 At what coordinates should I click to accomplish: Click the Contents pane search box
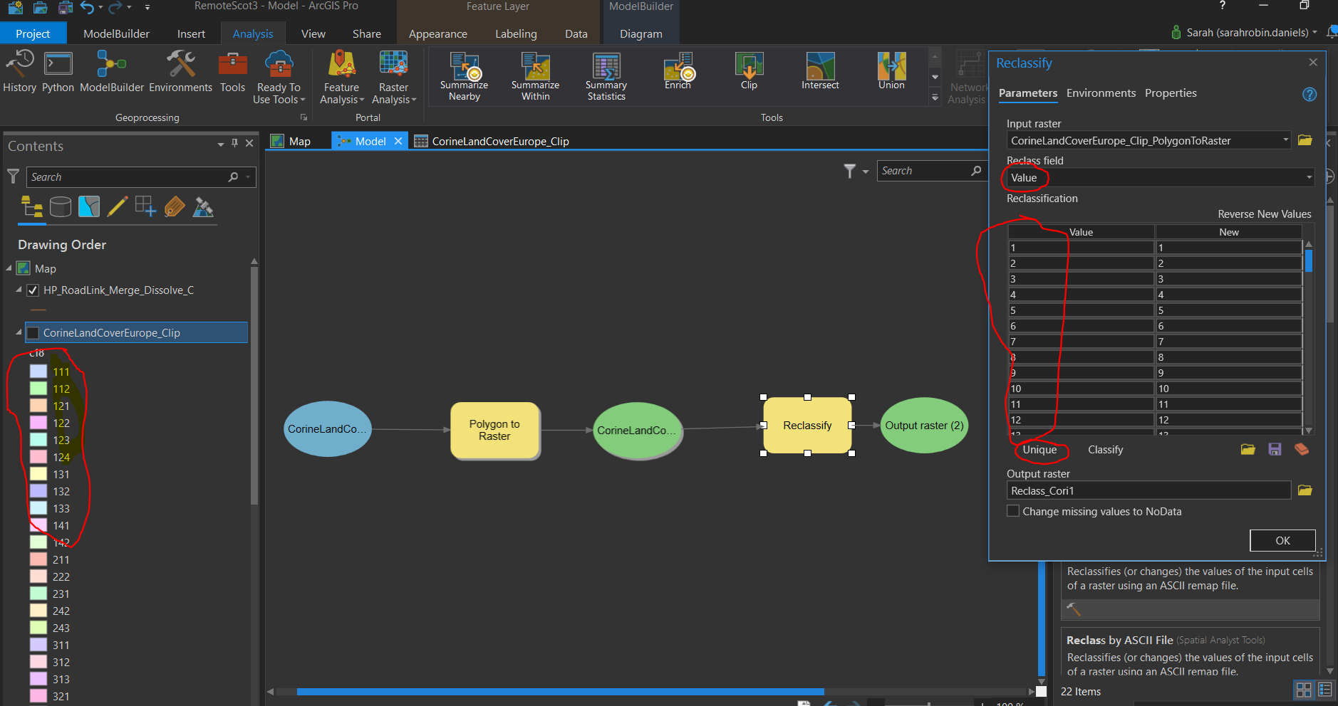(x=140, y=177)
